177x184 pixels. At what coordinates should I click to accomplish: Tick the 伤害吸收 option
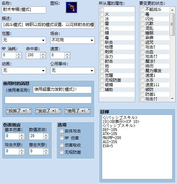(61, 145)
